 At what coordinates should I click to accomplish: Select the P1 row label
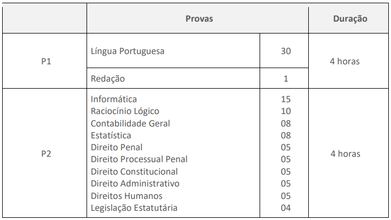pos(46,62)
